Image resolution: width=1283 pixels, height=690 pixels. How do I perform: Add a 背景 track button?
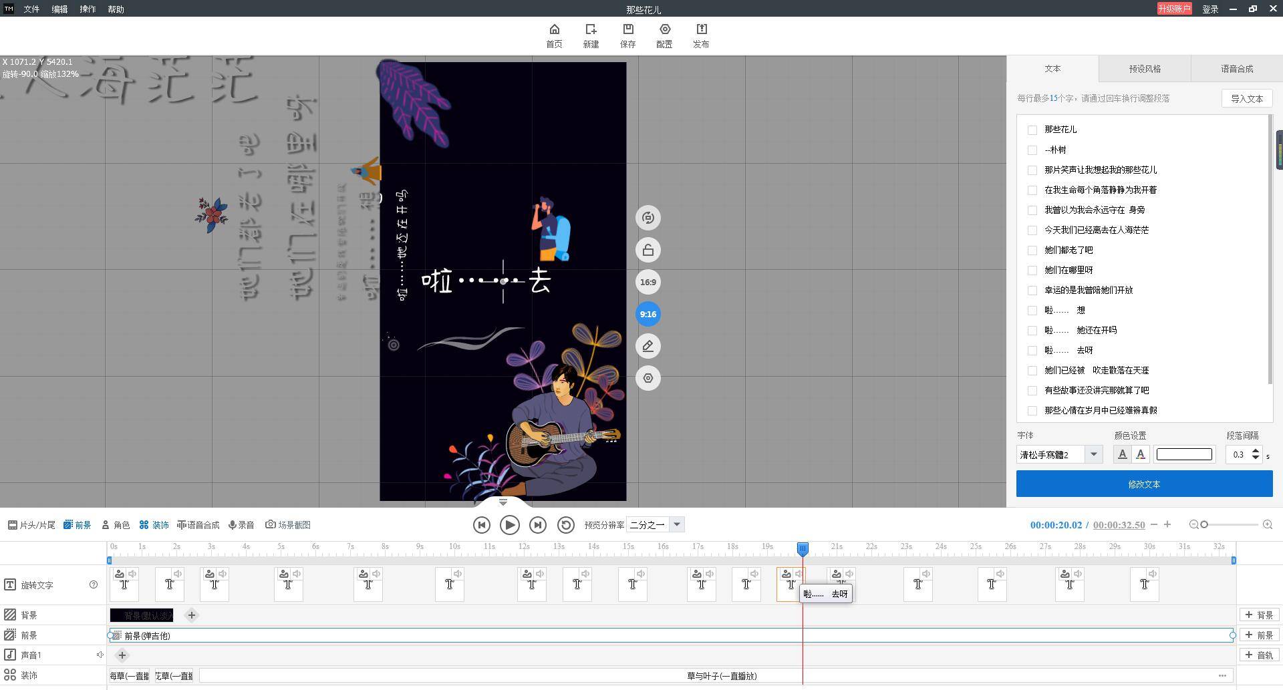coord(1259,615)
